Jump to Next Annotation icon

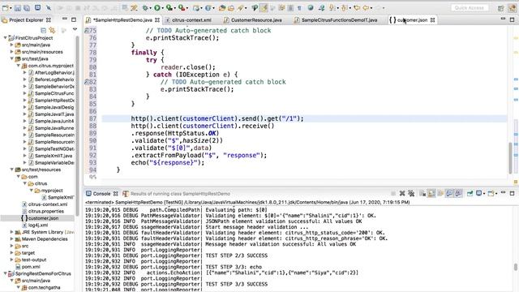coord(332,7)
